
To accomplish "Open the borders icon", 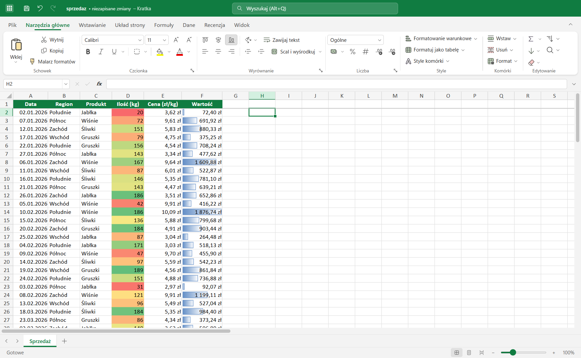I will (137, 51).
